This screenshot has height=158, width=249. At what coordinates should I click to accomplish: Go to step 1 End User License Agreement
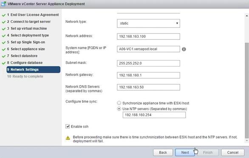pos(33,15)
